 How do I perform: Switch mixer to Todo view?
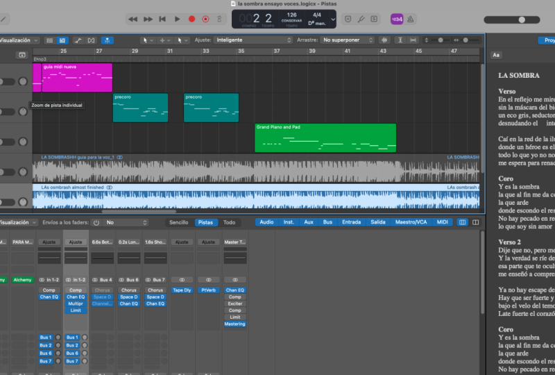point(229,222)
